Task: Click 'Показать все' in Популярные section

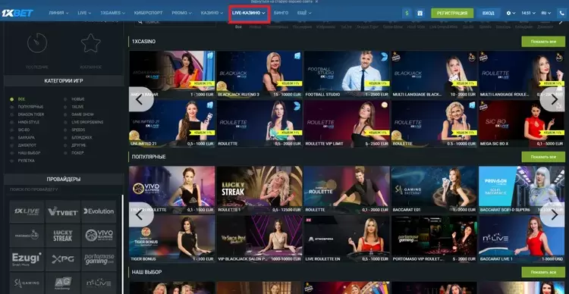Action: click(x=543, y=157)
